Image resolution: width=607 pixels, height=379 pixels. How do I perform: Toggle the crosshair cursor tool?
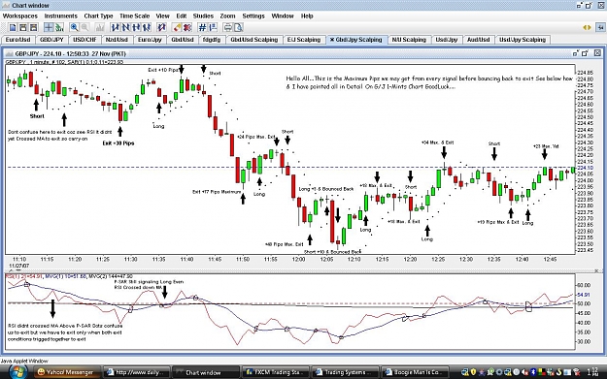click(49, 27)
